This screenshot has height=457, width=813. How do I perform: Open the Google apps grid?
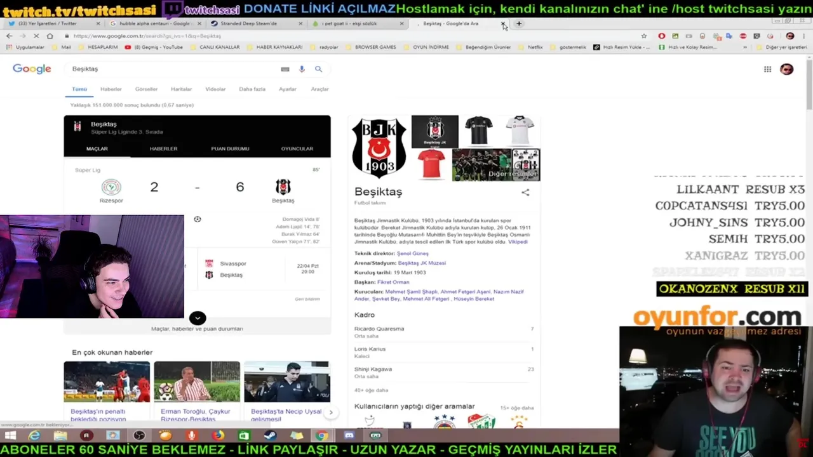point(767,69)
